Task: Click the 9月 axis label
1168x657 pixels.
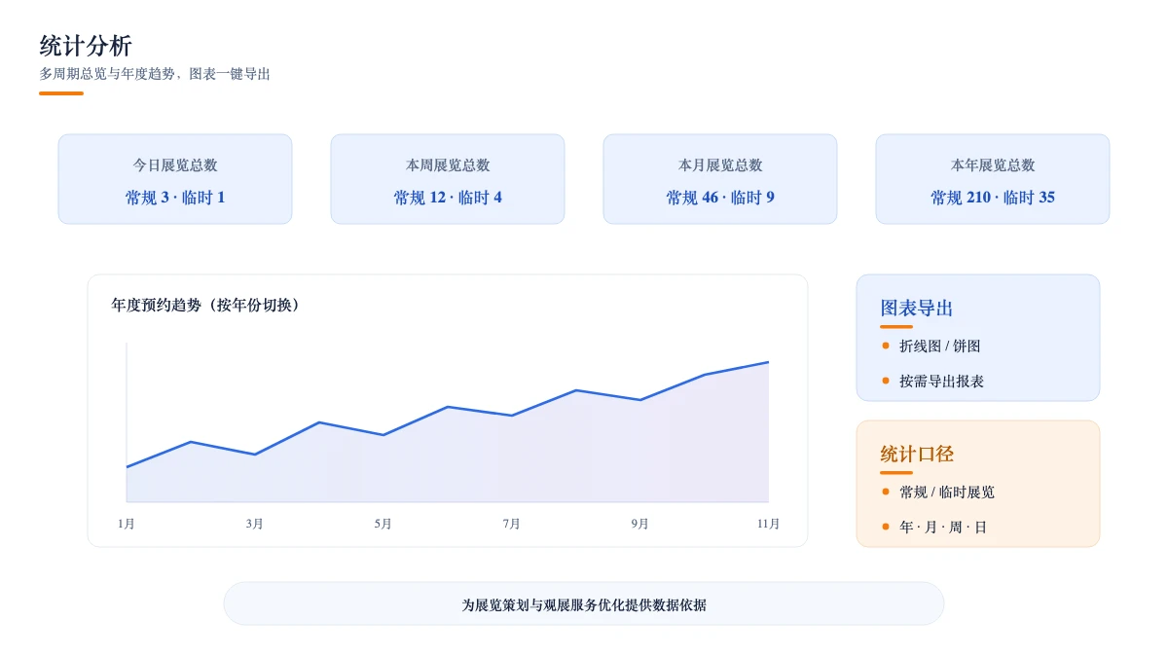Action: [640, 524]
